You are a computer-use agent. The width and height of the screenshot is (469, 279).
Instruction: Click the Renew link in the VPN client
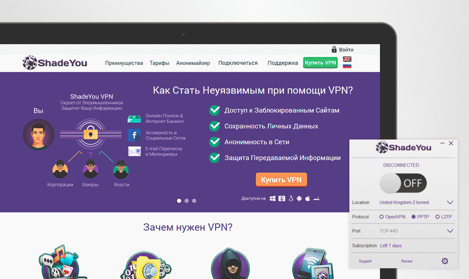pos(407,261)
